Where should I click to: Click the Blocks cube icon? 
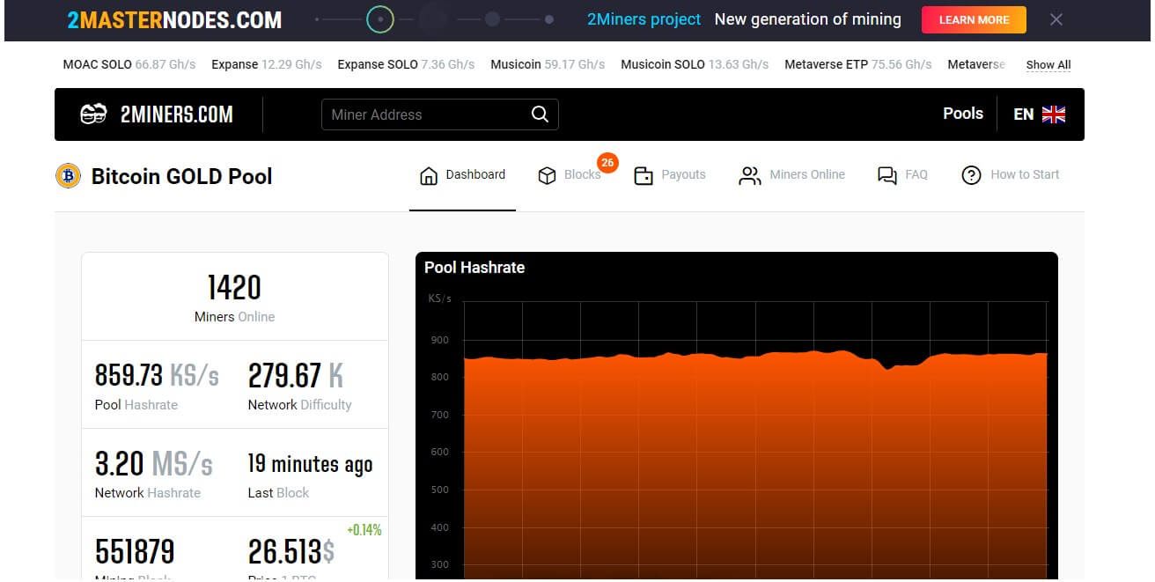coord(547,176)
